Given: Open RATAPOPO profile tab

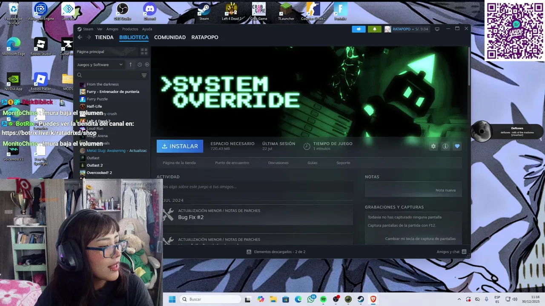Looking at the screenshot, I should click(x=205, y=37).
